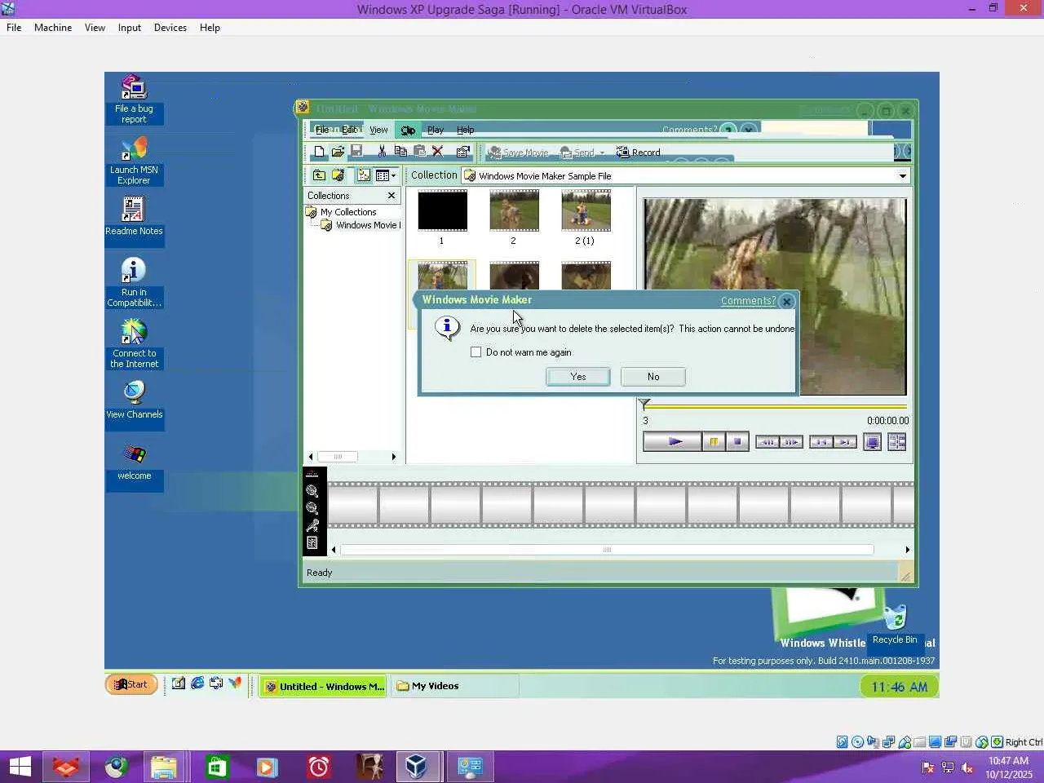Screen dimensions: 1044x783
Task: Open VirtualBox Input menu
Action: click(x=130, y=28)
